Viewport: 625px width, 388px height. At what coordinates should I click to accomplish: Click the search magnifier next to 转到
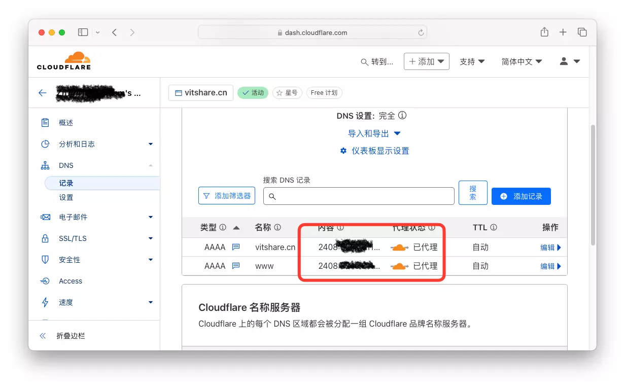(364, 62)
